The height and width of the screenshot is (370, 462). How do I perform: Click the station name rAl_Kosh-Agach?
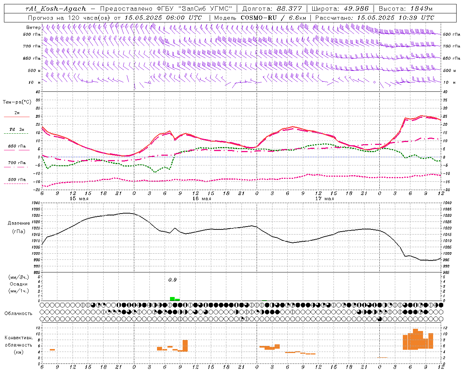tap(56, 9)
